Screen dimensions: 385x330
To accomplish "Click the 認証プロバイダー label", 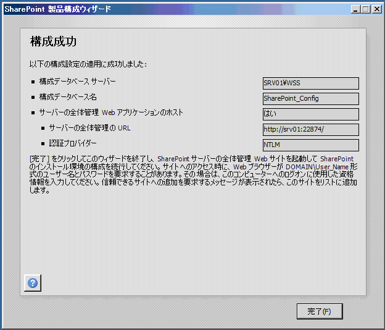I will tap(73, 143).
